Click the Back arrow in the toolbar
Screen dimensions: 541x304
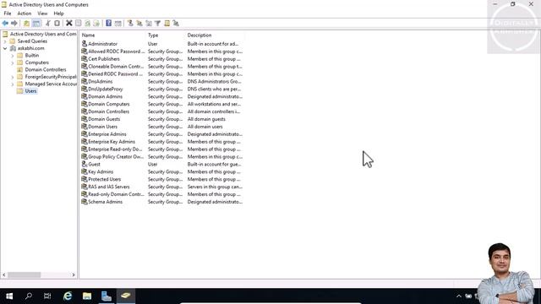pyautogui.click(x=5, y=23)
